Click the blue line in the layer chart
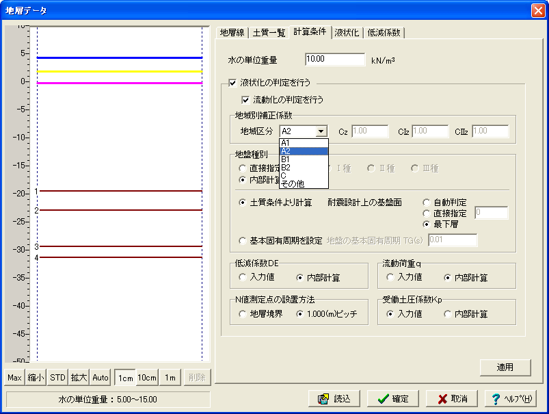 (x=120, y=57)
